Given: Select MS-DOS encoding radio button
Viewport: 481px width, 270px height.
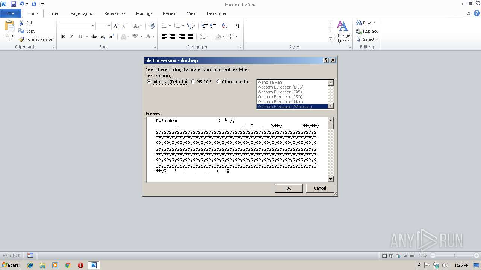Looking at the screenshot, I should click(x=193, y=82).
